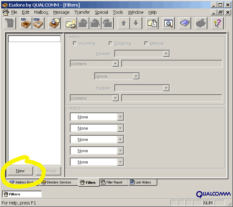Switch to the Link History tab

coord(143,182)
